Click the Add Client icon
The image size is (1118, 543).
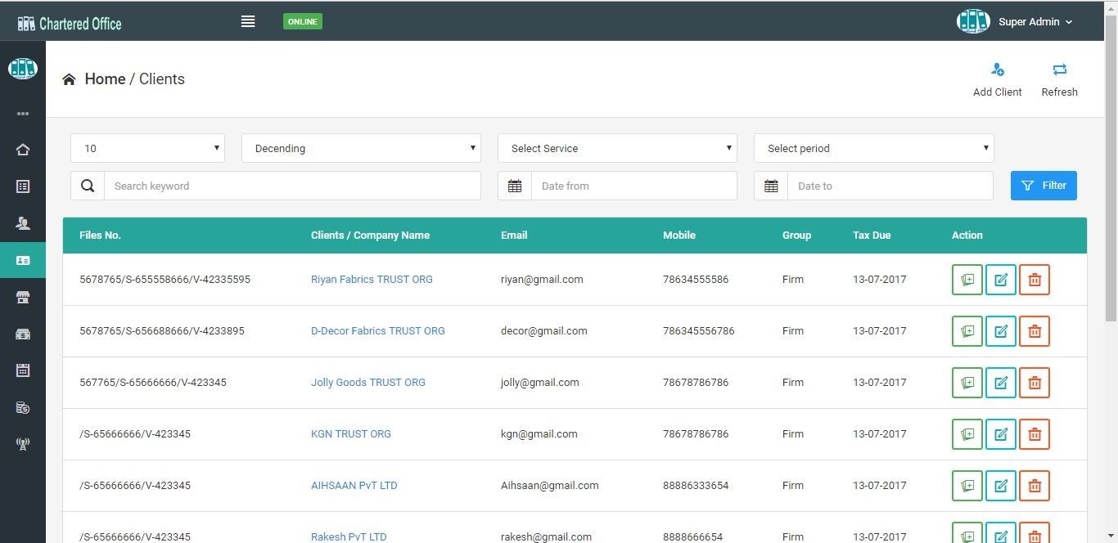[x=997, y=70]
